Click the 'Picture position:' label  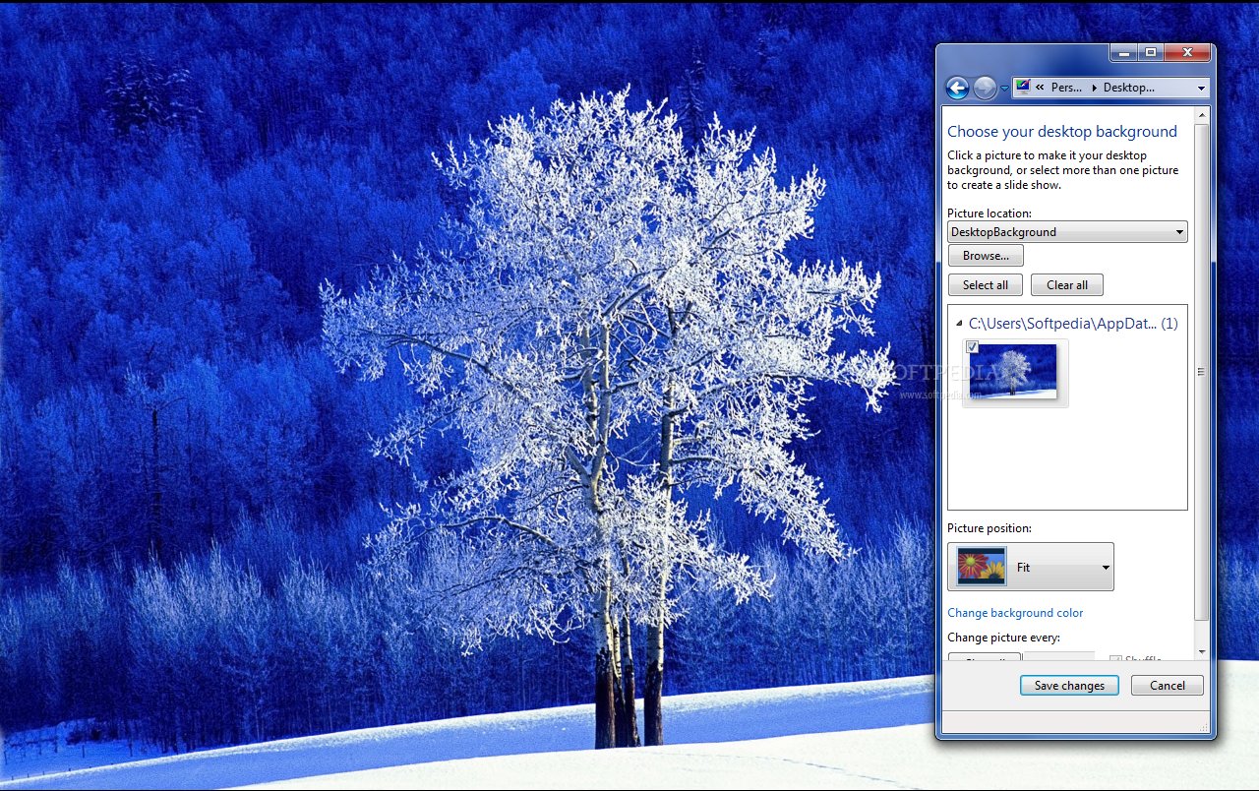[989, 528]
